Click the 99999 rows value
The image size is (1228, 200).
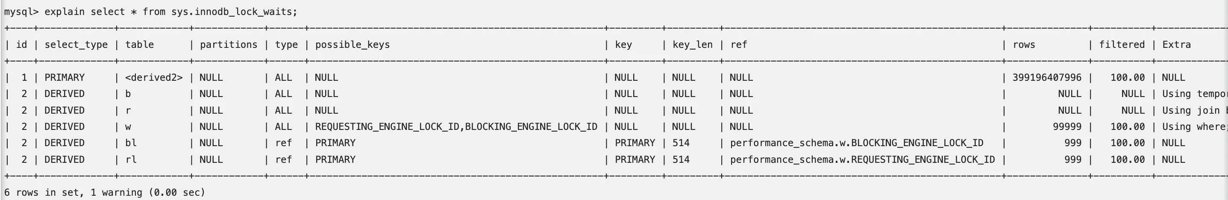click(x=1067, y=127)
